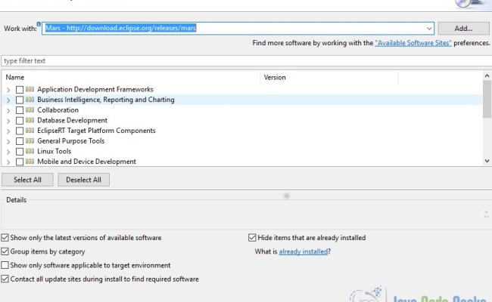
Task: Sort by the Version column header
Action: point(329,77)
